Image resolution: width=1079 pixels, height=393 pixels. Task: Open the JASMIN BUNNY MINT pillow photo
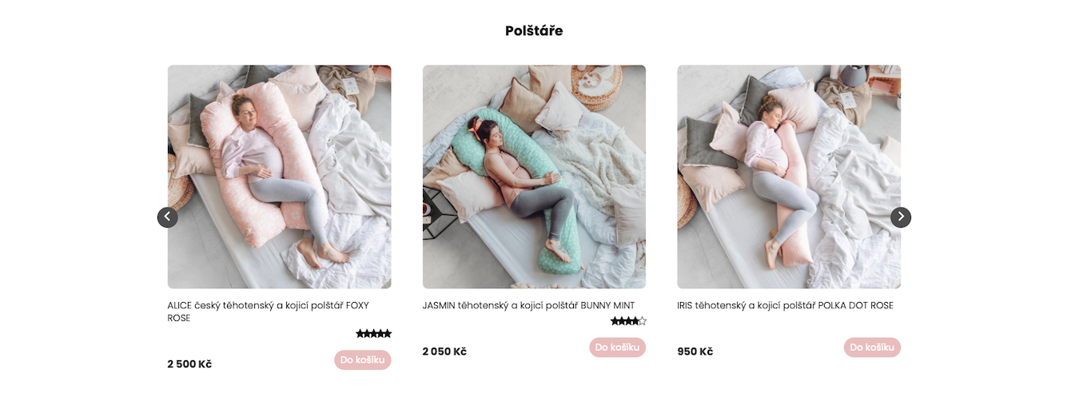coord(534,177)
